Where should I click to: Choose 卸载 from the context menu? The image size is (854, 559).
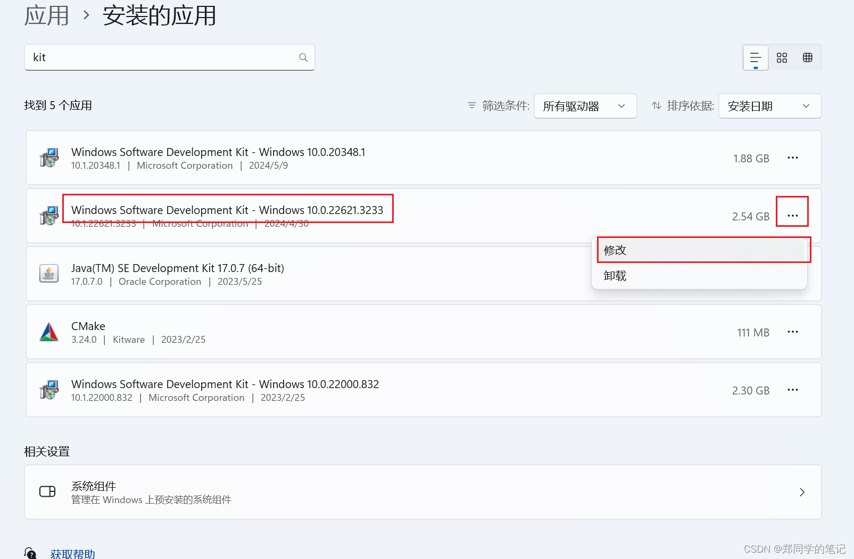tap(699, 276)
